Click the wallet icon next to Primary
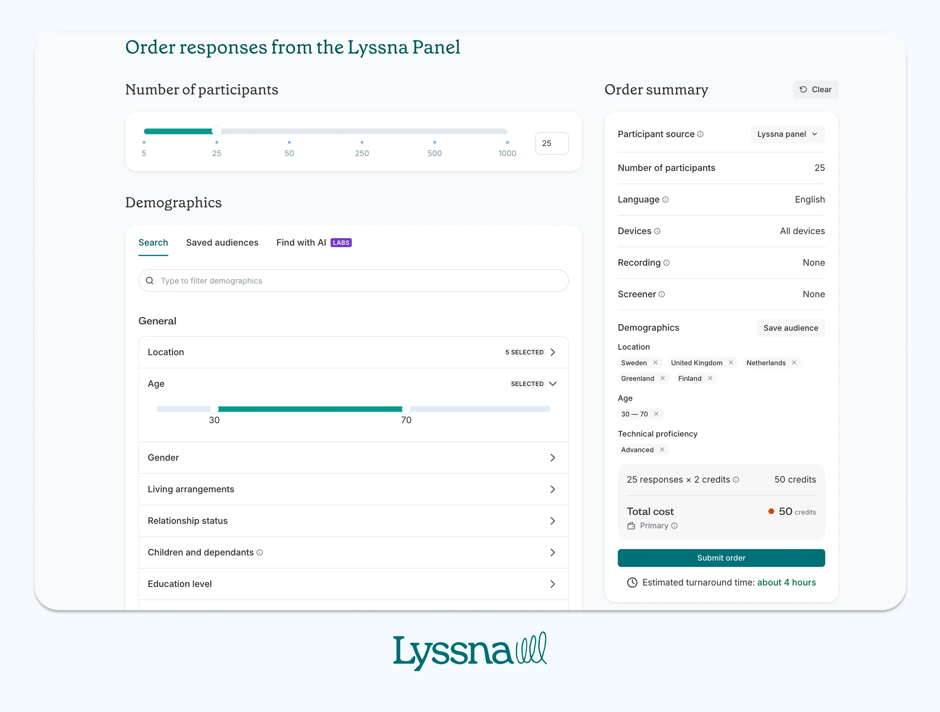Viewport: 940px width, 712px height. 632,526
